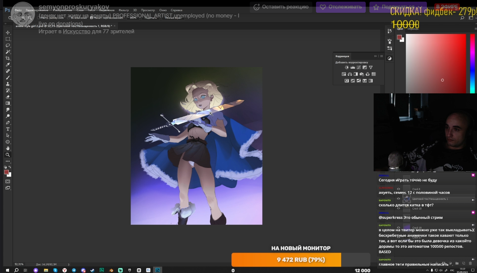Open status bar document info arrow
This screenshot has height=273, width=477.
tap(69, 264)
